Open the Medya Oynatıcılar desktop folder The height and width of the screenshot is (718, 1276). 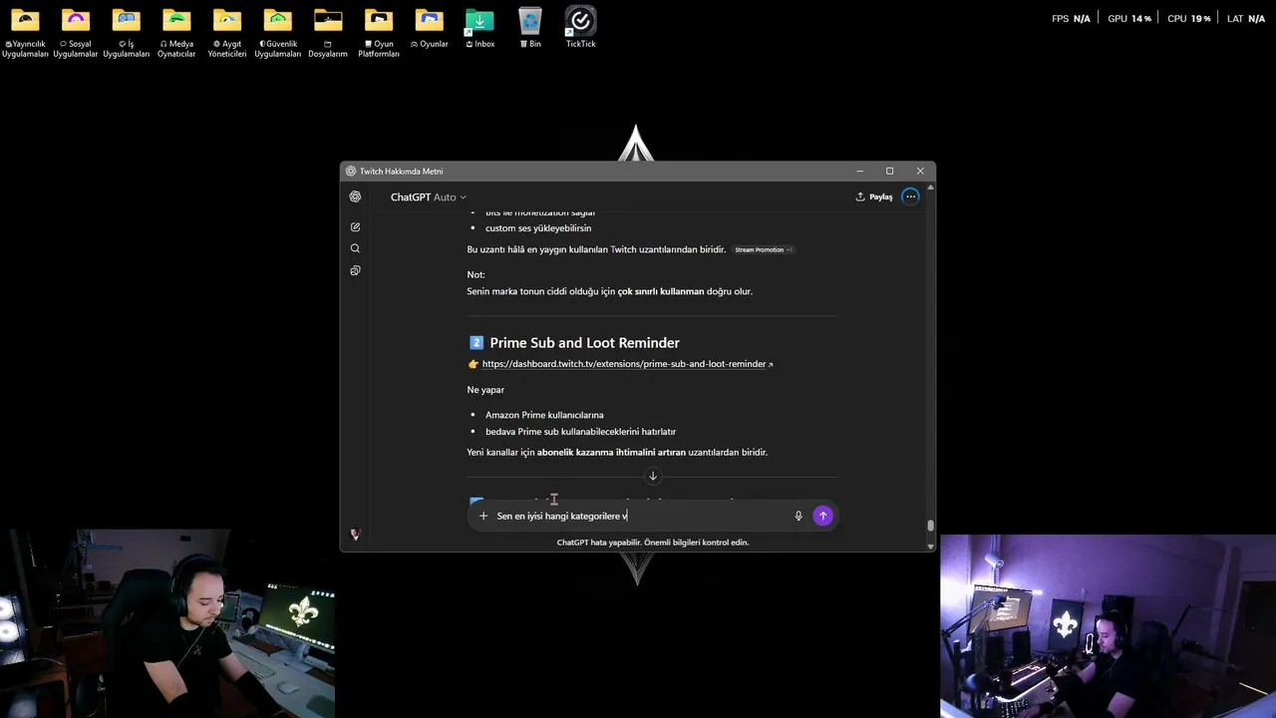pos(176,32)
